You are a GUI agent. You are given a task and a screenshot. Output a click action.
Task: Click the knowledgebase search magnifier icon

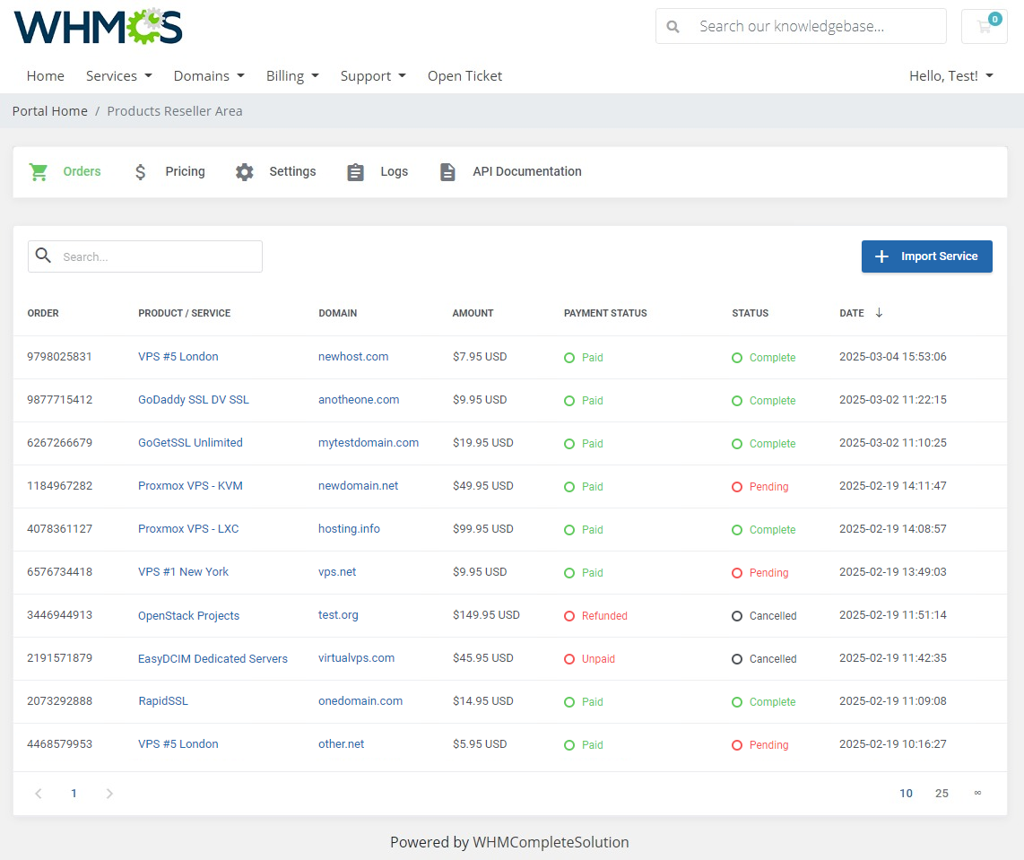pyautogui.click(x=673, y=26)
